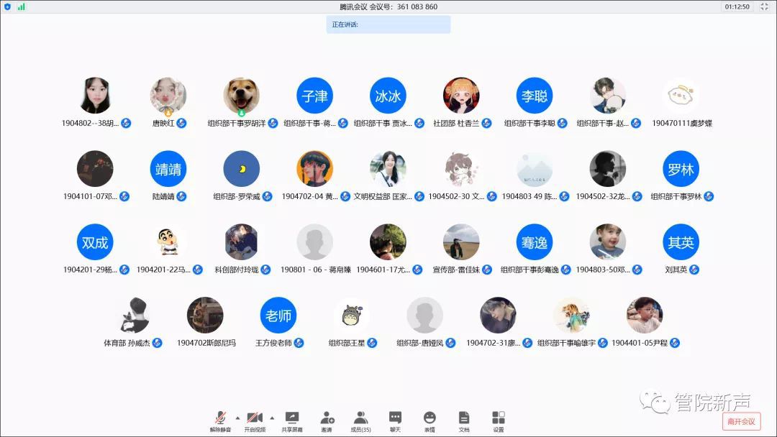Click the blue shield security icon
777x437 pixels.
coord(7,6)
